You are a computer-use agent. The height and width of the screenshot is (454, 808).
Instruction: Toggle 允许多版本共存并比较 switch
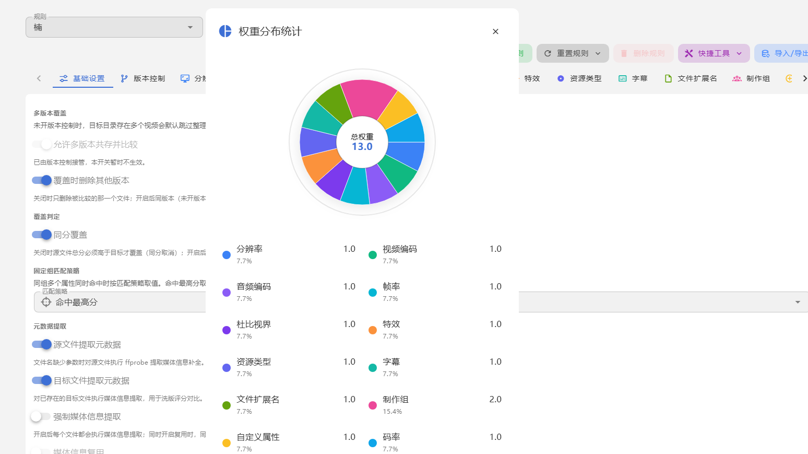tap(42, 144)
